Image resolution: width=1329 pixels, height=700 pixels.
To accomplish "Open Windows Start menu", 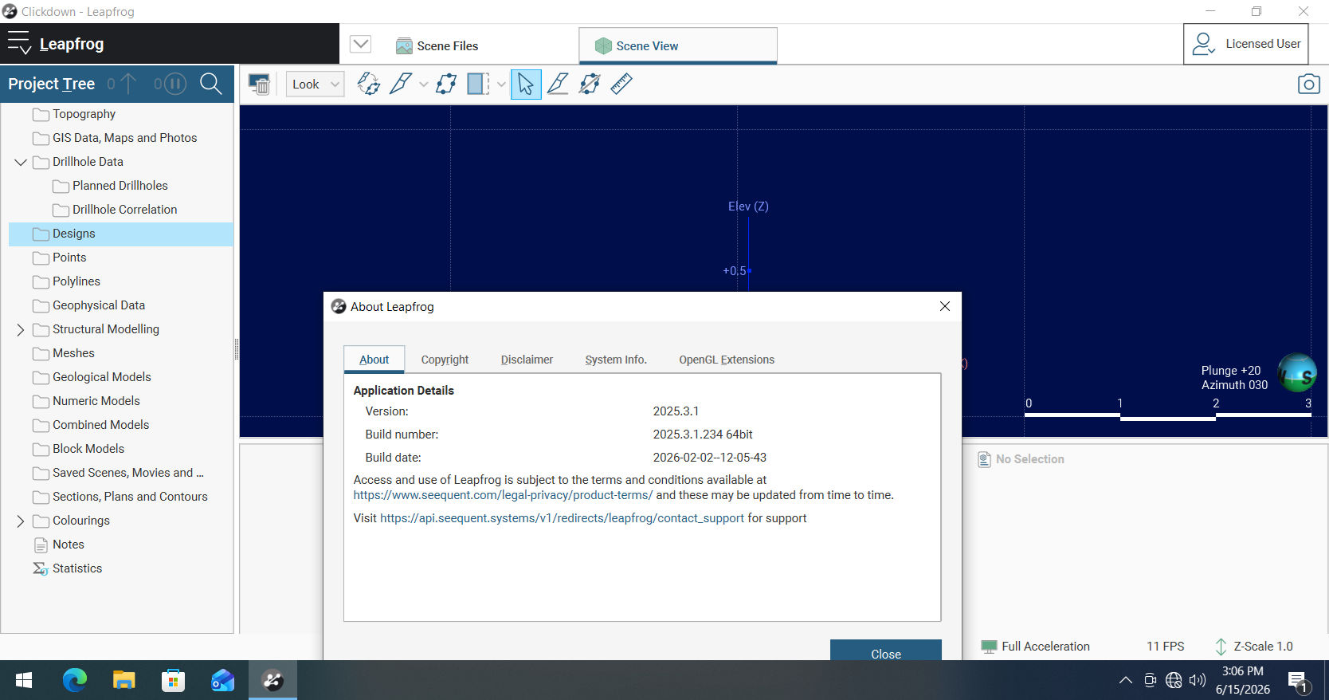I will click(24, 680).
